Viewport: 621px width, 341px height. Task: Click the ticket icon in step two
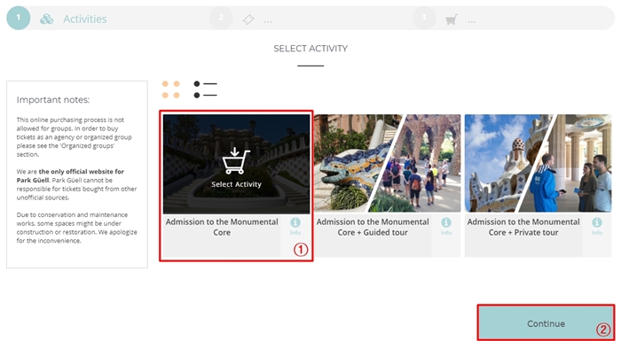coord(248,19)
